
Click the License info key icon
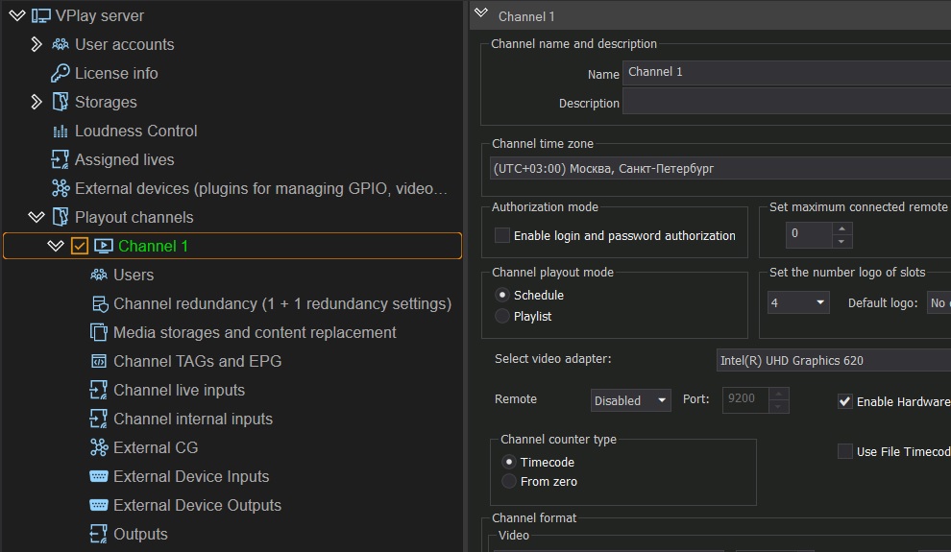click(x=61, y=73)
